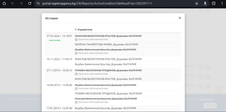Click the 7. Управители column header
This screenshot has height=112, width=226.
pos(84,30)
